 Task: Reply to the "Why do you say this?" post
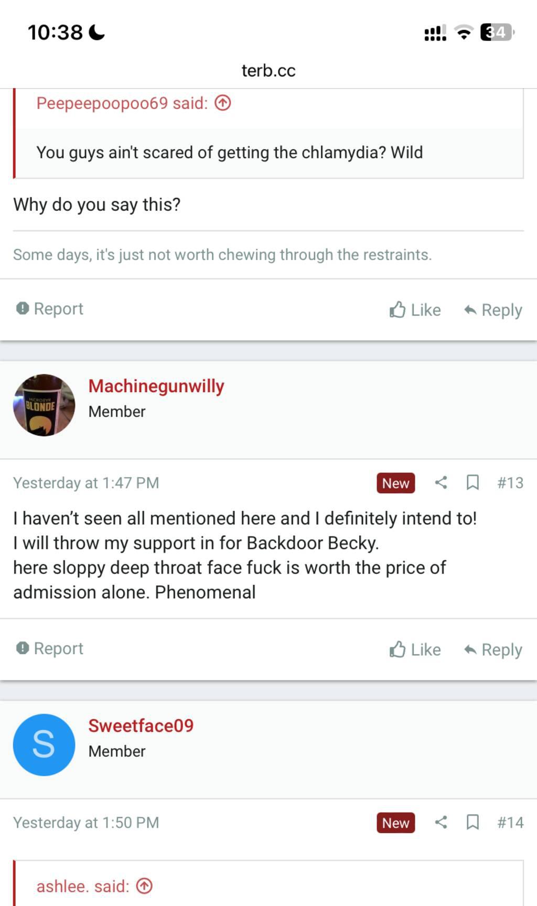[x=493, y=310]
